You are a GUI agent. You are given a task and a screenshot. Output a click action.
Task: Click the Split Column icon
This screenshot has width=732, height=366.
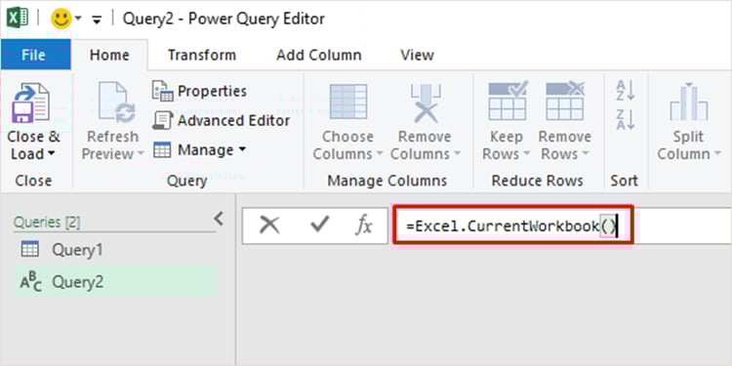pos(689,102)
